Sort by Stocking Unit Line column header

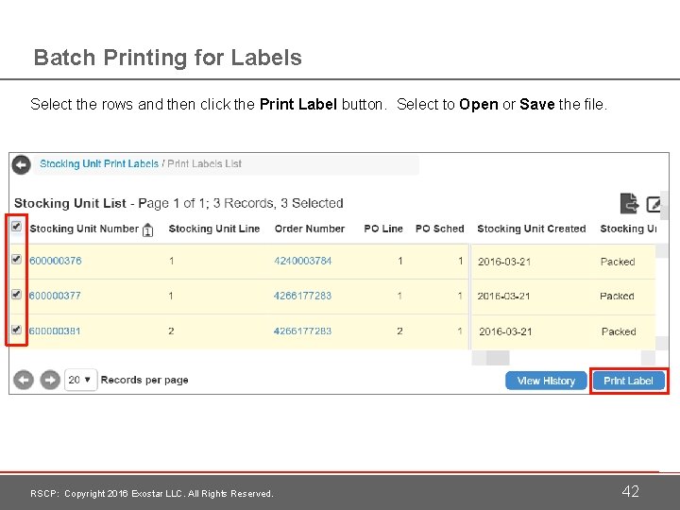214,229
